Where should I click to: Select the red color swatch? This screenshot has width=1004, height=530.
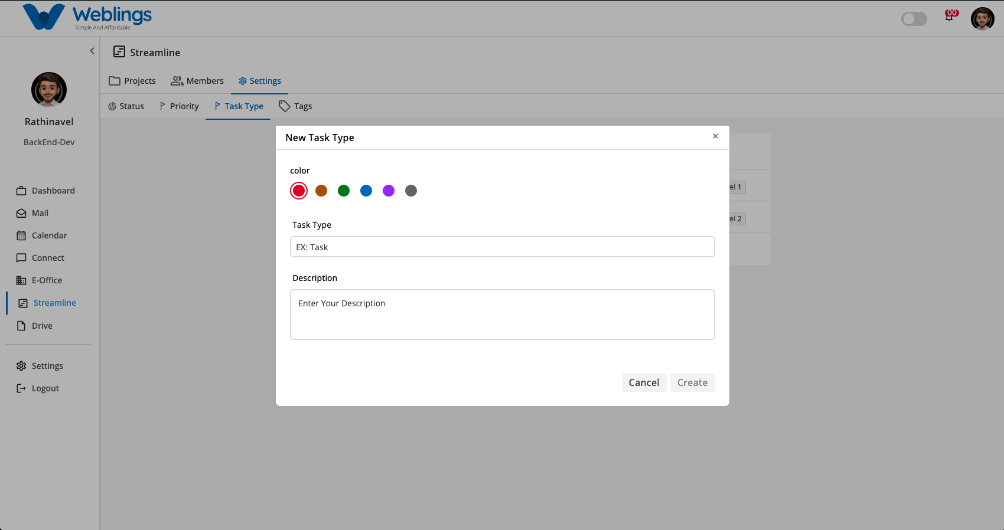point(299,191)
